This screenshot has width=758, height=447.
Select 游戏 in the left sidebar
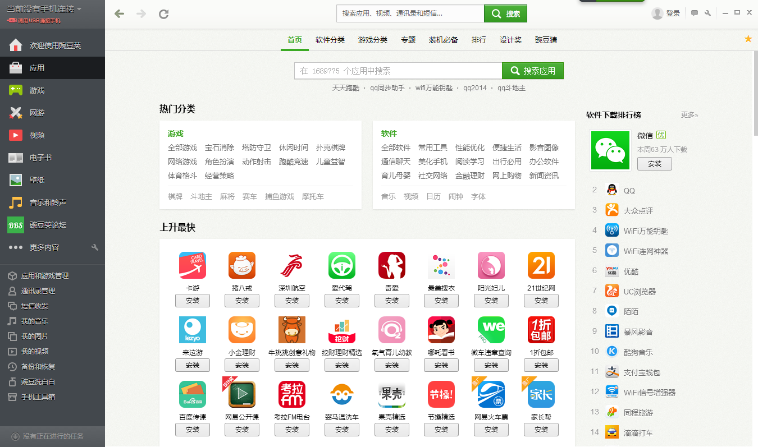click(52, 90)
